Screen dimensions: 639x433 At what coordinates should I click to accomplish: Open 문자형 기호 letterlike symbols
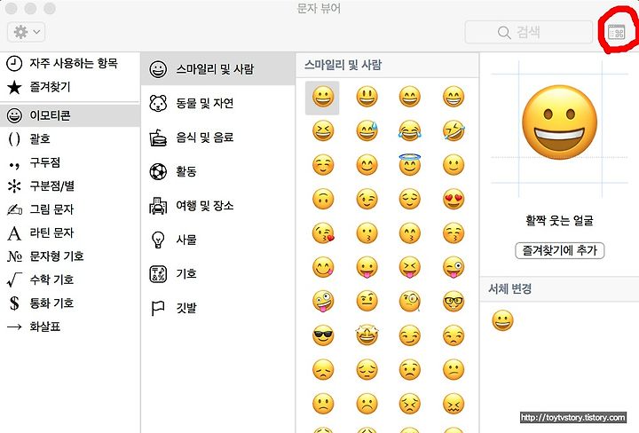[x=70, y=256]
